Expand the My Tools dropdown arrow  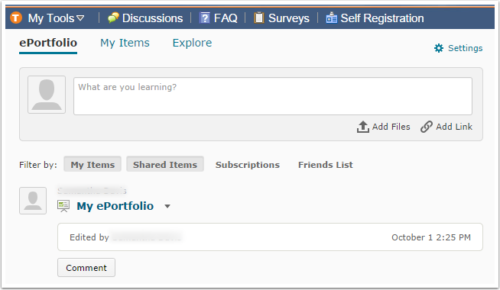click(80, 18)
